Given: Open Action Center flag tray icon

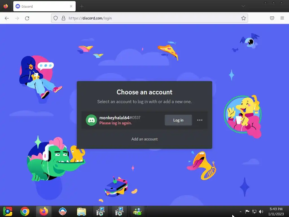Looking at the screenshot, I should pyautogui.click(x=247, y=211).
